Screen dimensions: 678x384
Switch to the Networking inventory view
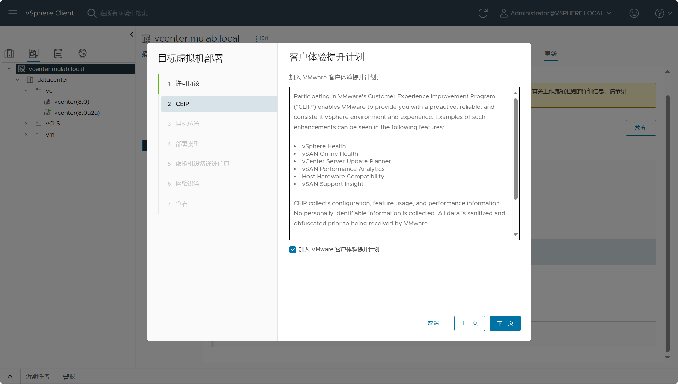(x=82, y=54)
